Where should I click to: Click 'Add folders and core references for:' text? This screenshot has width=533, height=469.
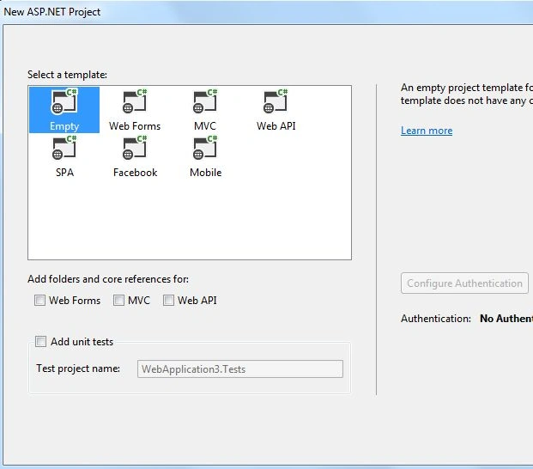pyautogui.click(x=108, y=279)
